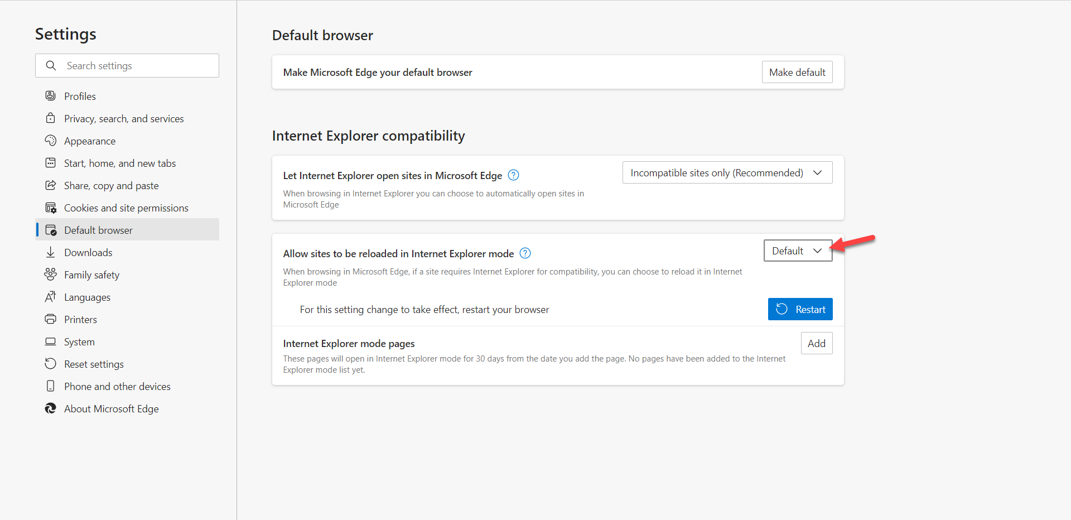Click the Downloads arrow icon
This screenshot has width=1071, height=520.
(51, 252)
